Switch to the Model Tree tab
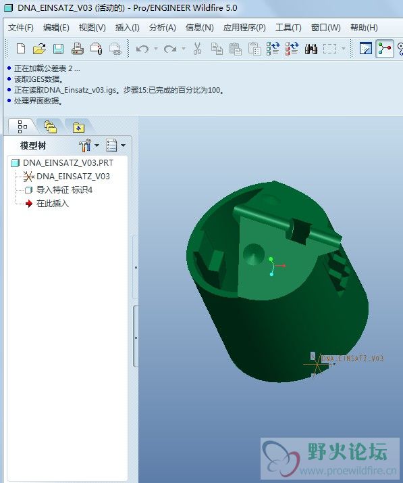The width and height of the screenshot is (403, 483). (22, 127)
